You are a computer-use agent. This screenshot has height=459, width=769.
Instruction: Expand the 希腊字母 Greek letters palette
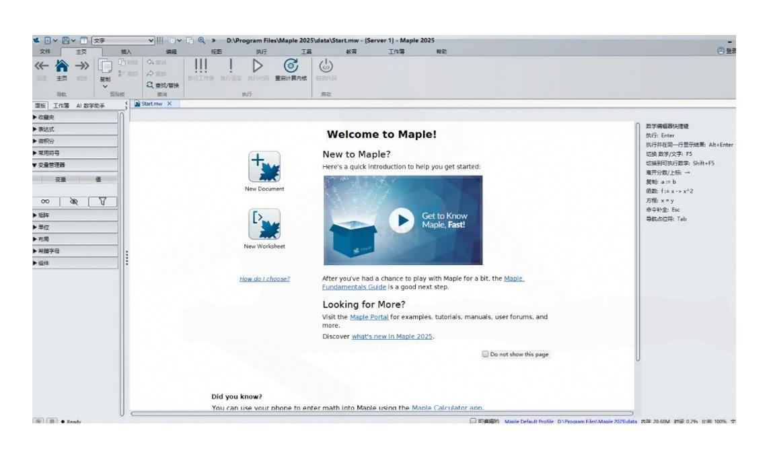[75, 251]
